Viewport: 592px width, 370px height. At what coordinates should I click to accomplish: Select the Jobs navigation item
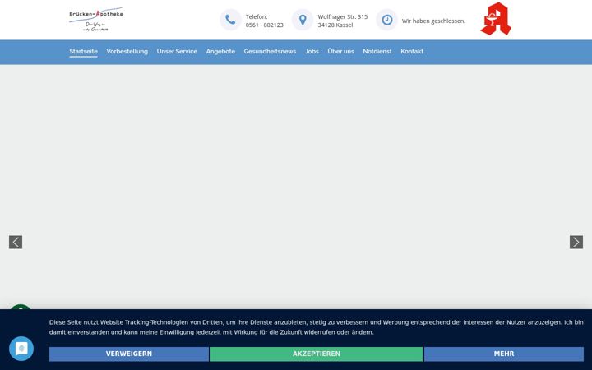click(312, 51)
